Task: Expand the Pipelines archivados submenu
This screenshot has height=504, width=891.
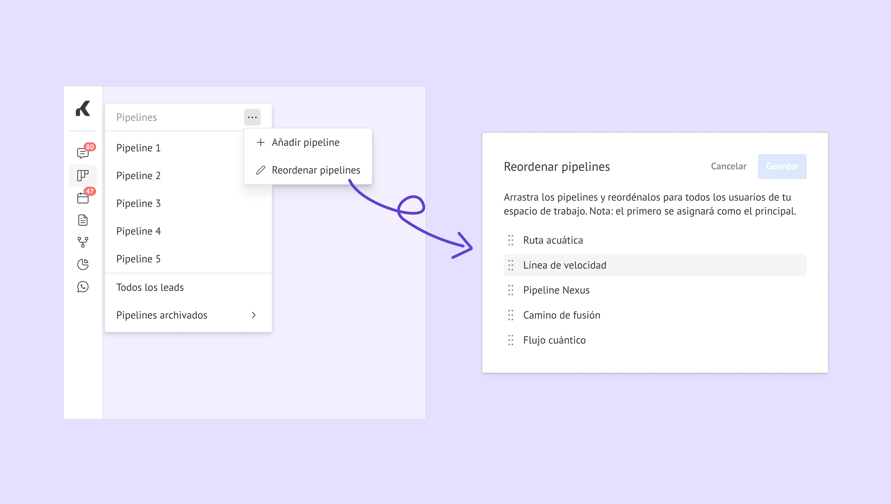Action: (254, 315)
